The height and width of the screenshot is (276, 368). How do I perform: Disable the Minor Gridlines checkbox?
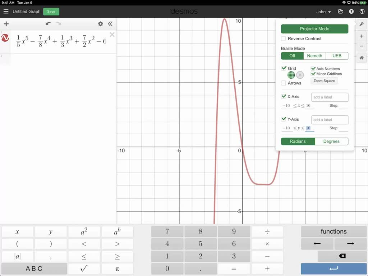click(x=314, y=74)
